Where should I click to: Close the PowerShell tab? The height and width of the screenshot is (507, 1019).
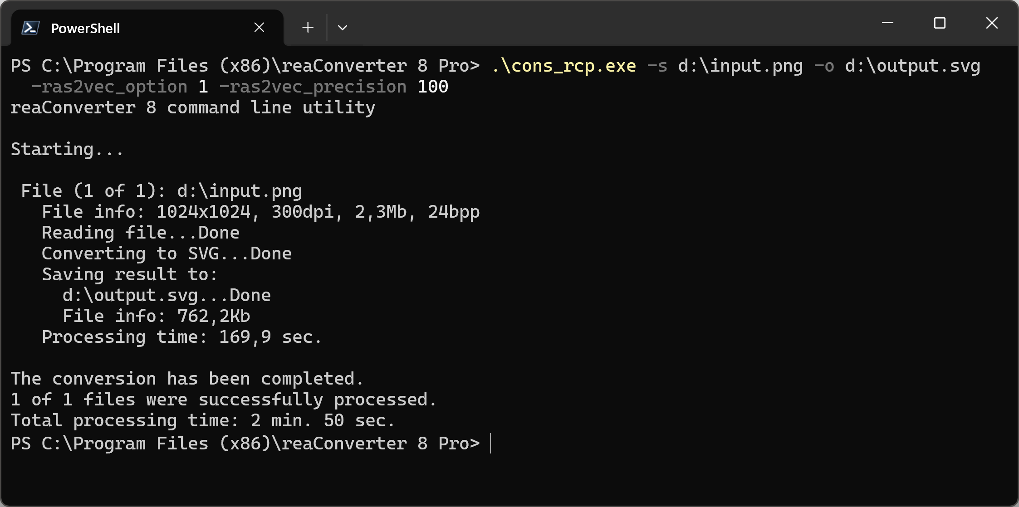coord(259,28)
